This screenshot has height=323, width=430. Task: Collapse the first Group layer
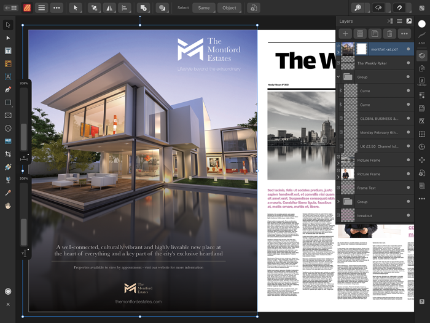pos(338,77)
